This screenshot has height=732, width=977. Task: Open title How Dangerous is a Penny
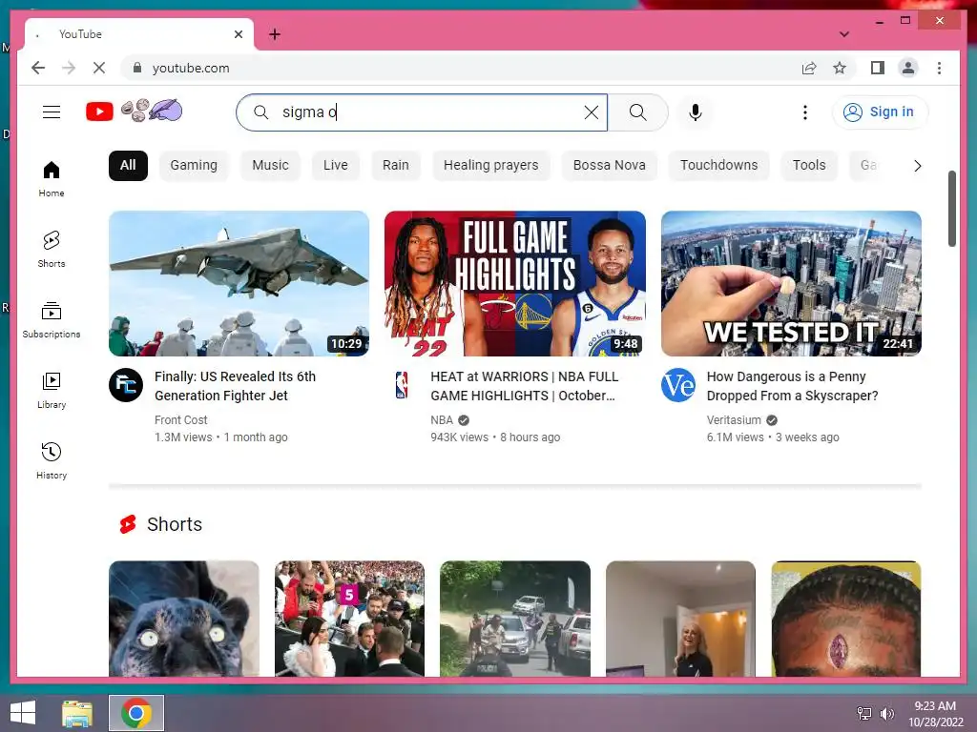pos(792,386)
